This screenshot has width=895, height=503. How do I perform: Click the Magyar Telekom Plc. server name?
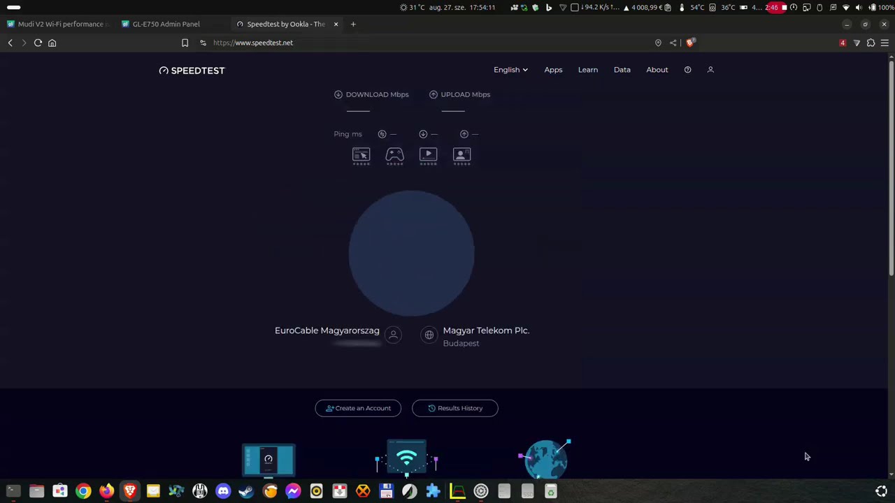[486, 330]
